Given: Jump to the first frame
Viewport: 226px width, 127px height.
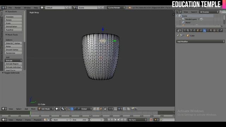Looking at the screenshot, I should (109, 120).
